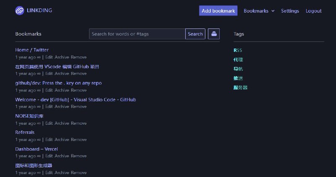Click the Linkding logo icon
This screenshot has width=336, height=177.
click(x=19, y=10)
